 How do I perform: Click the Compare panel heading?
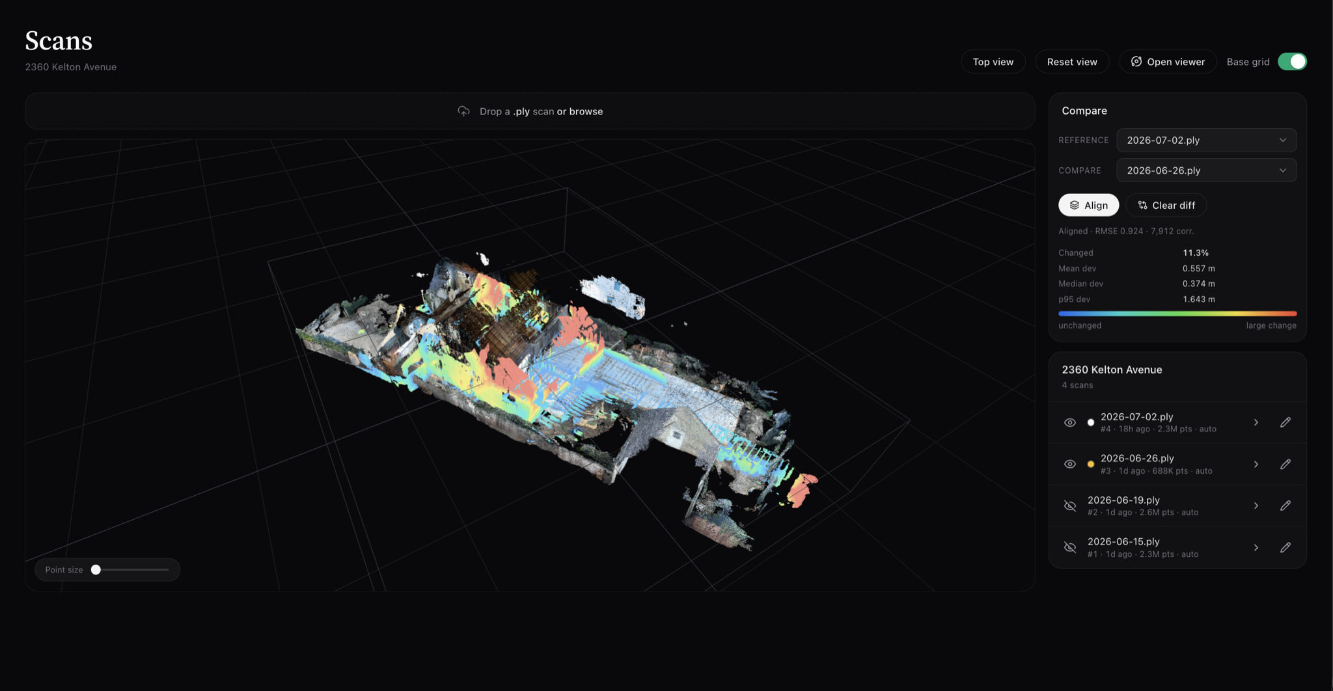1084,111
